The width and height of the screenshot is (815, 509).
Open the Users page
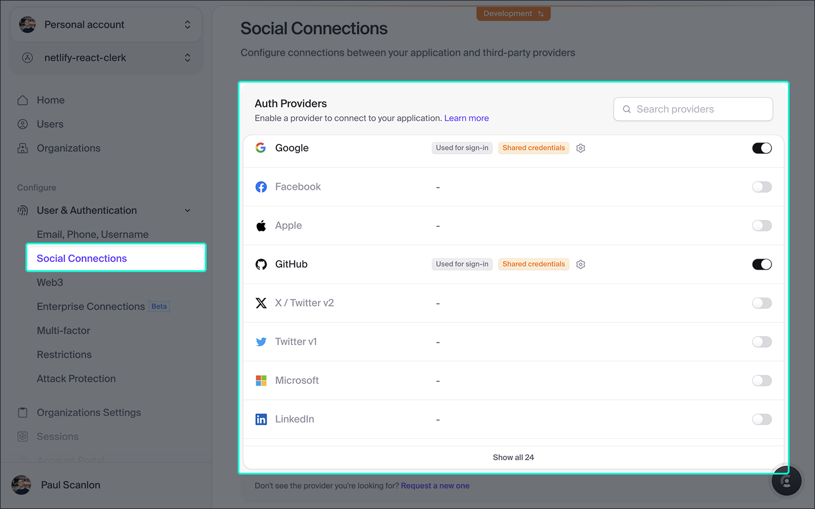point(50,124)
